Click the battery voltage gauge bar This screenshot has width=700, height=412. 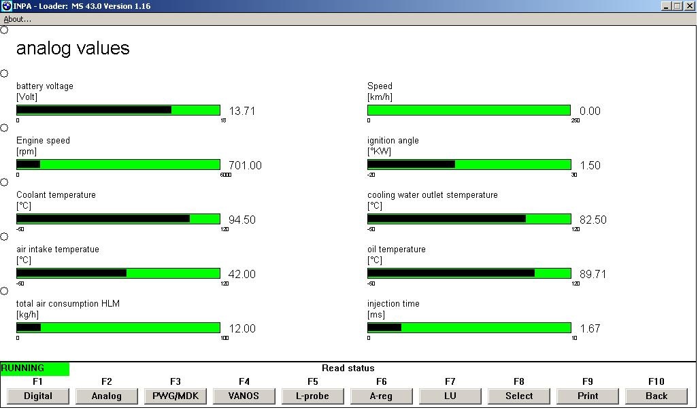tap(118, 110)
